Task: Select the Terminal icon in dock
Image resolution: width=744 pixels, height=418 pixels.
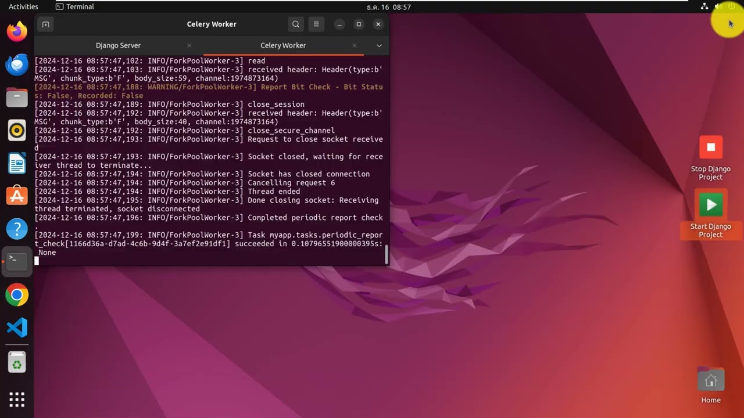Action: (x=17, y=262)
